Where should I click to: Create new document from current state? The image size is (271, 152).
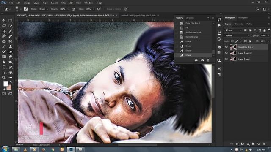pos(196,60)
